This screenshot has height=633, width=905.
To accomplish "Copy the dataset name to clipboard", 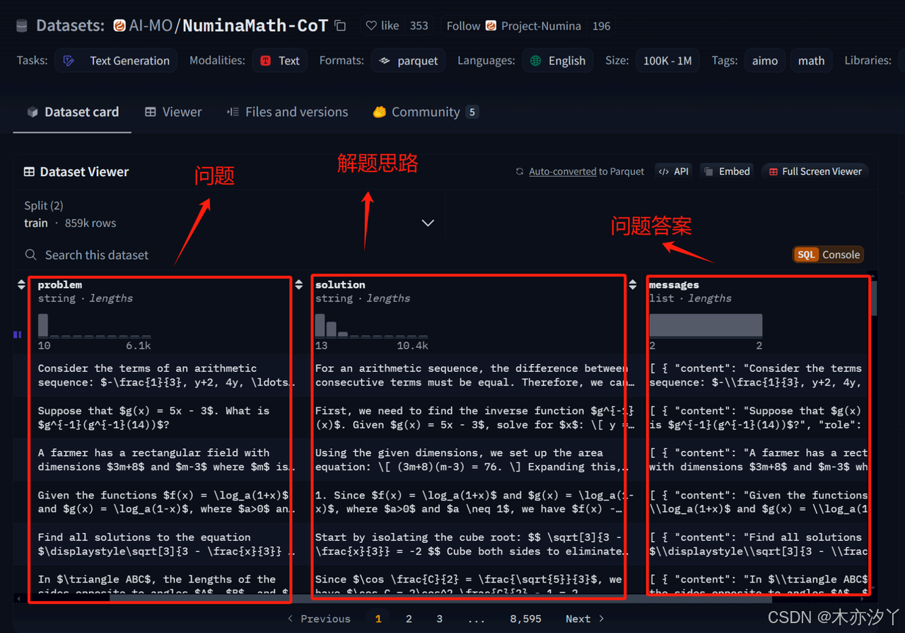I will coord(339,25).
